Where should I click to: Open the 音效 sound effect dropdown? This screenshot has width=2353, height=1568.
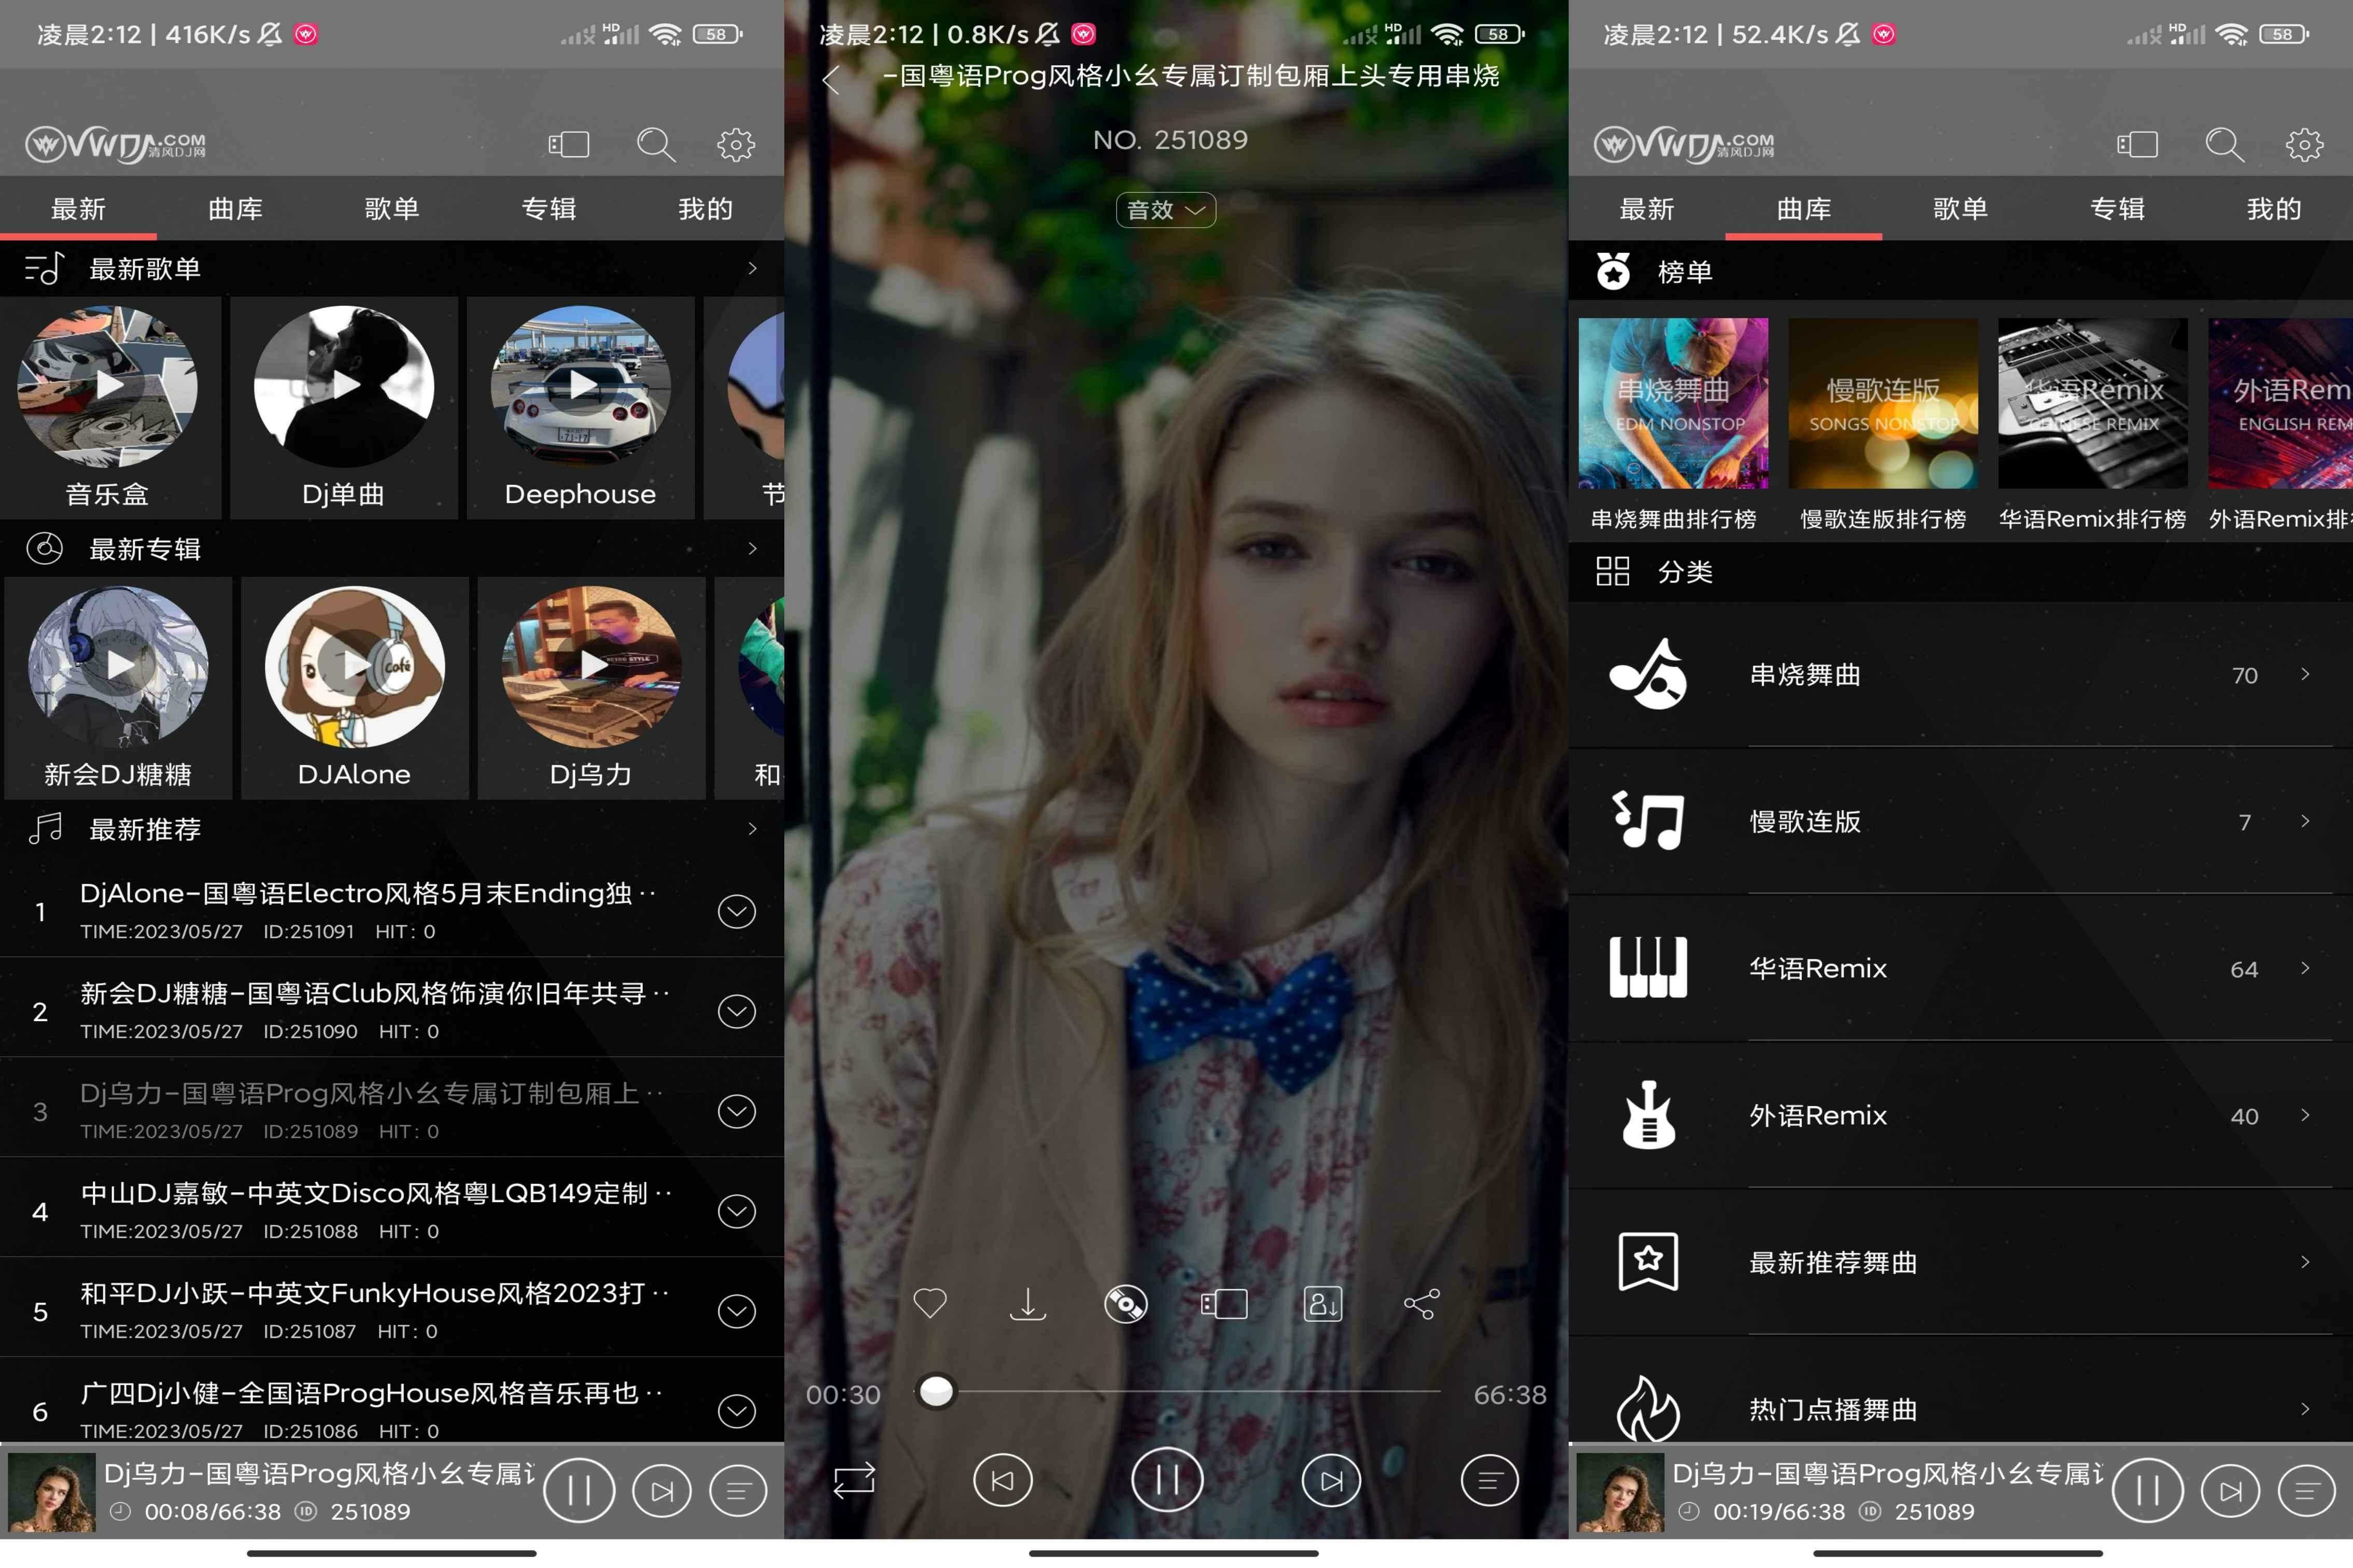point(1165,210)
